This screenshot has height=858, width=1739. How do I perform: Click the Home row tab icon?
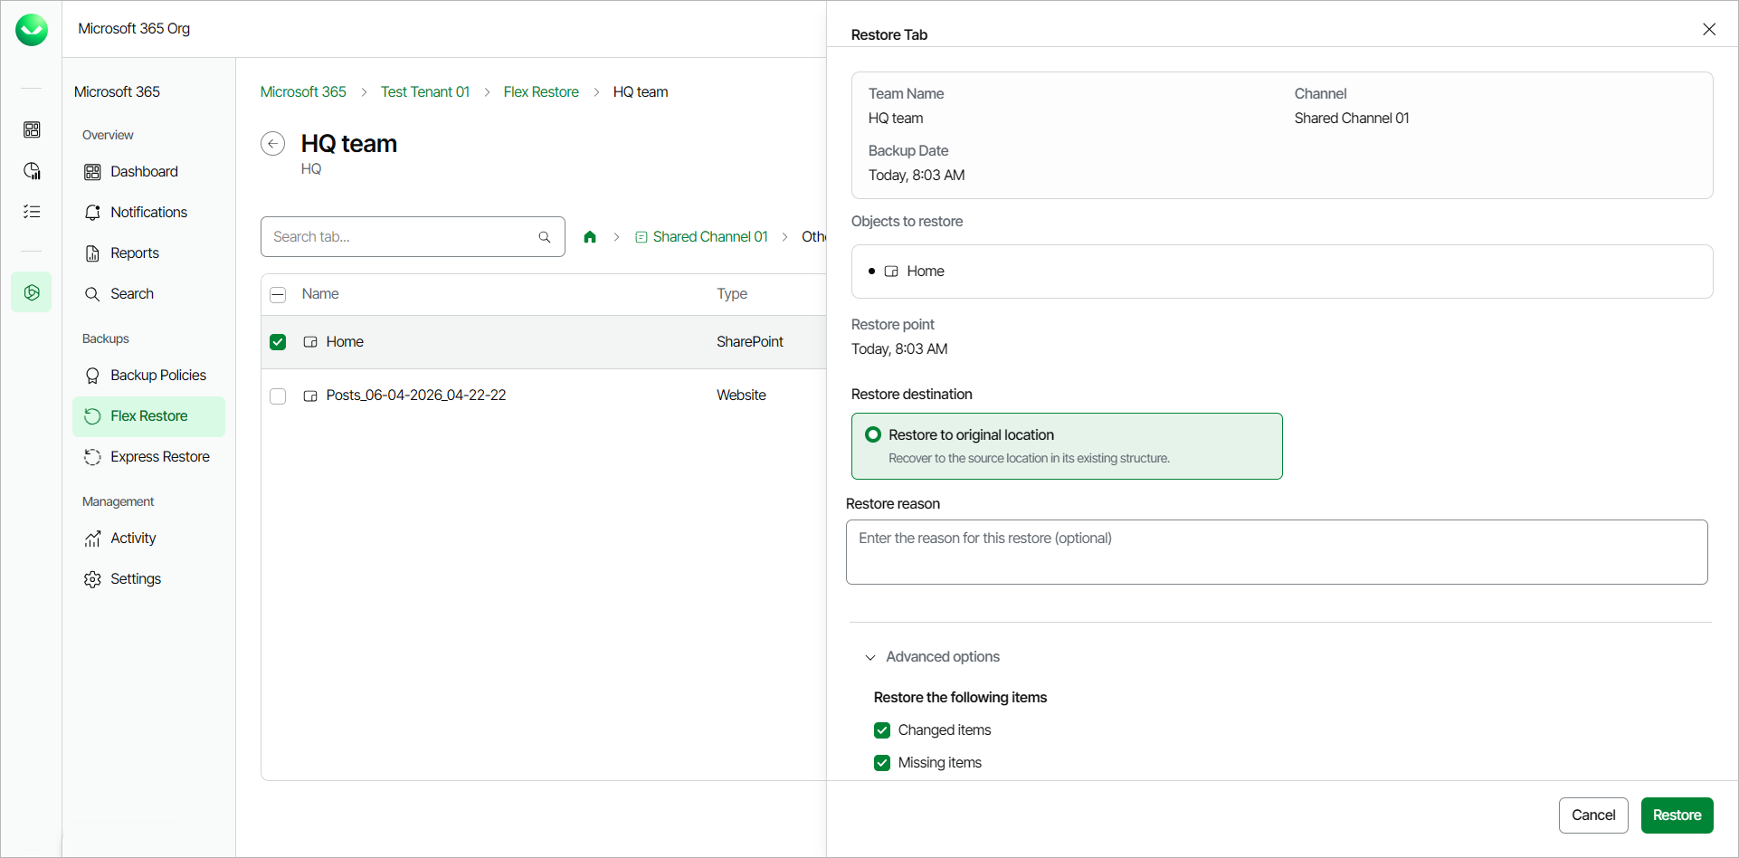pos(310,342)
